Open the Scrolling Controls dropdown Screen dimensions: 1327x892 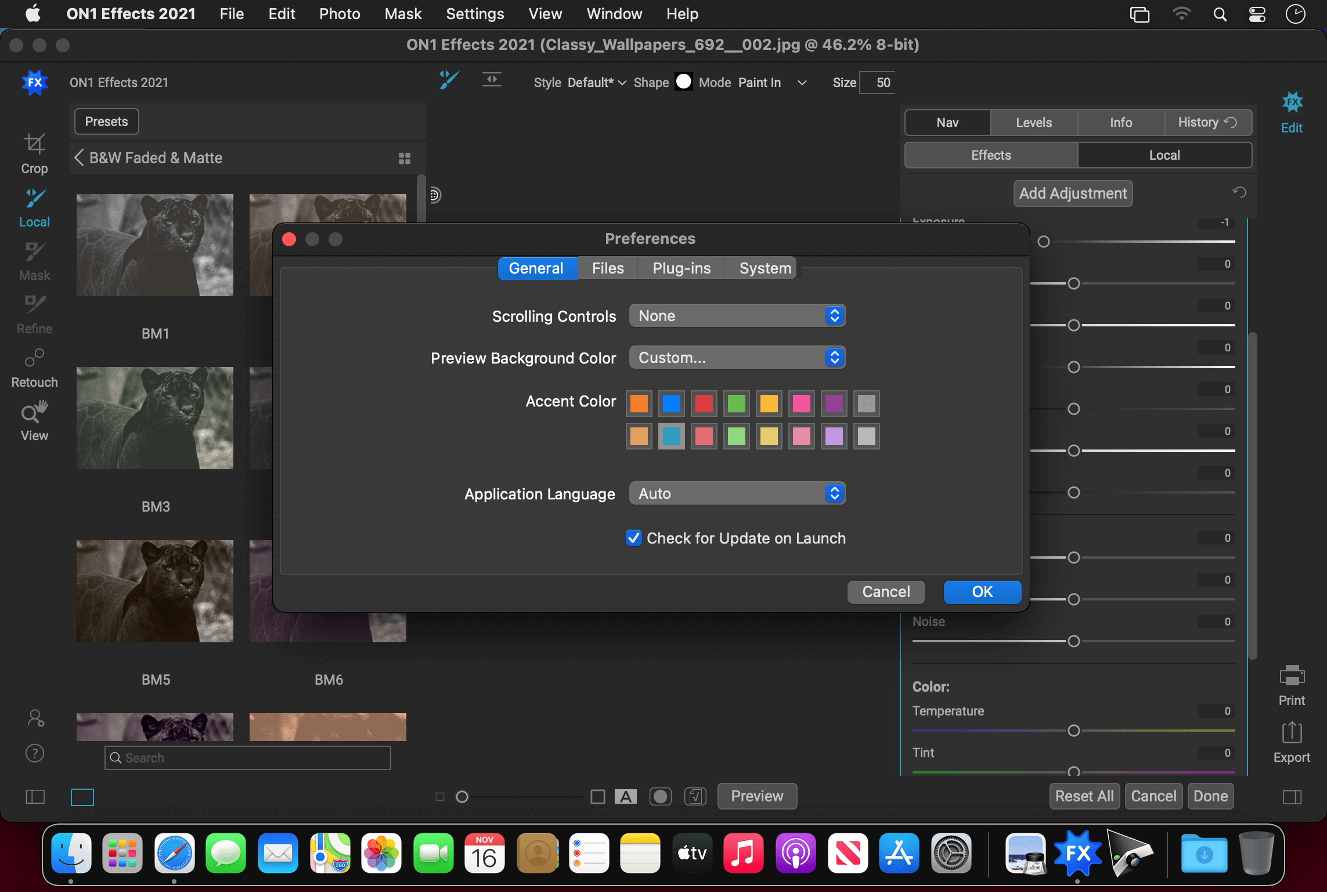(737, 316)
